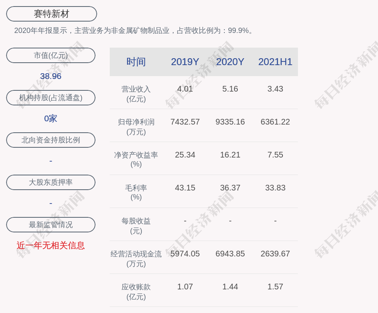
Task: Choose the 2021H1 column header
Action: tap(275, 62)
